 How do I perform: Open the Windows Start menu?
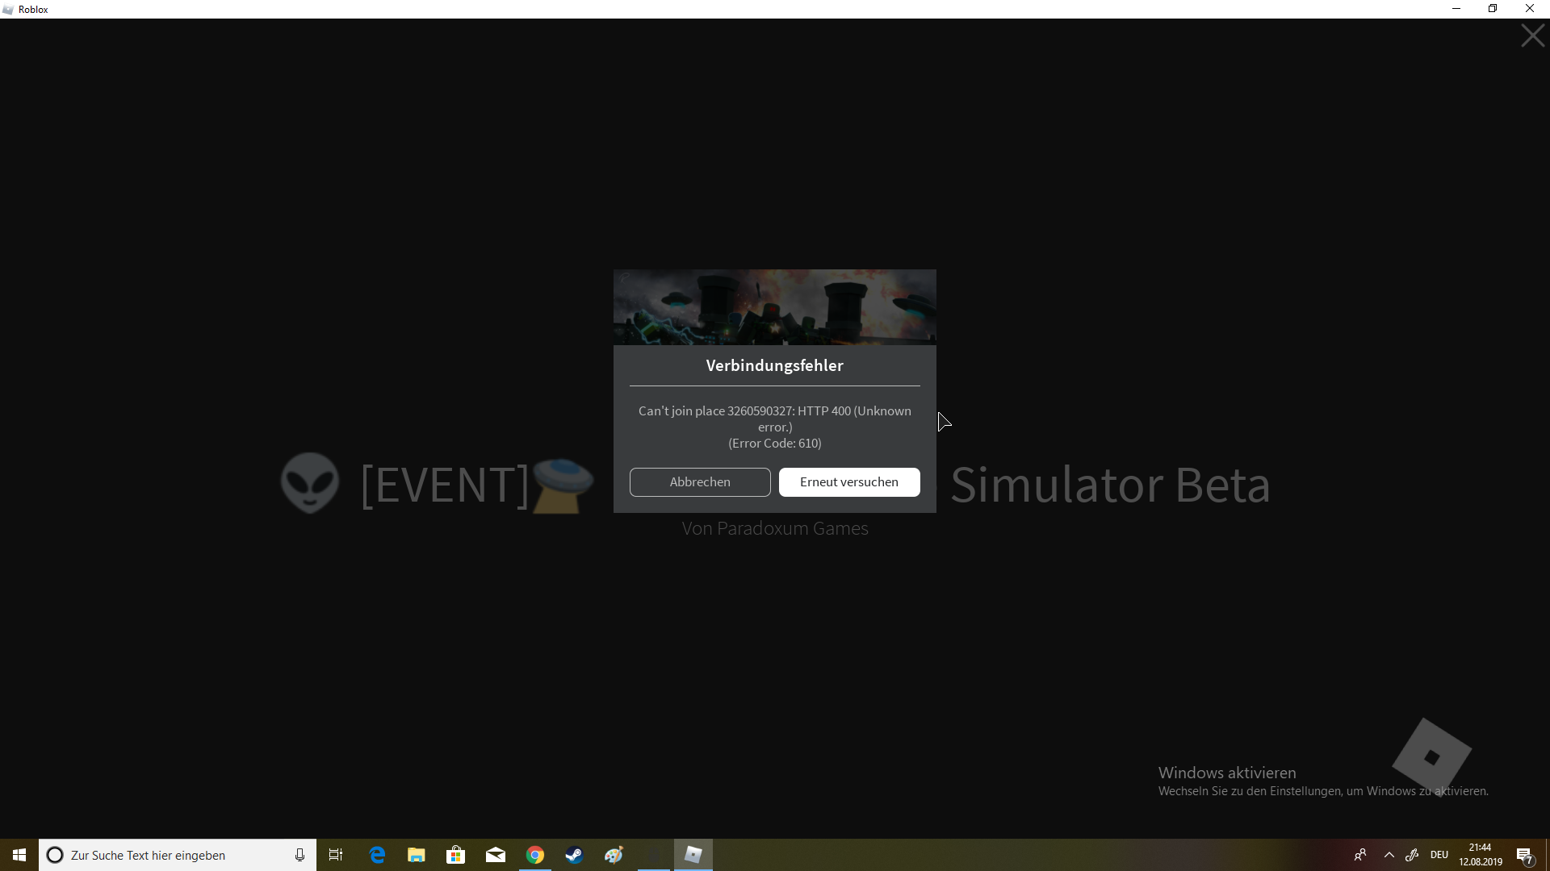pos(19,855)
